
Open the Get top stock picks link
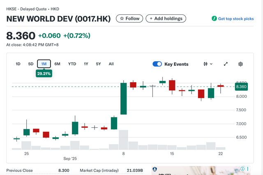[x=235, y=19]
